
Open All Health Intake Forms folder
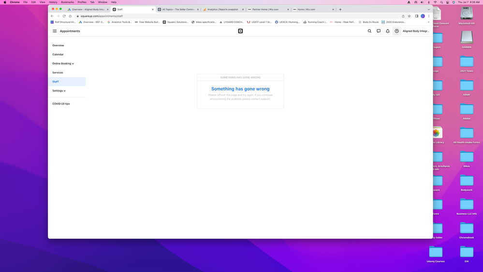click(467, 136)
